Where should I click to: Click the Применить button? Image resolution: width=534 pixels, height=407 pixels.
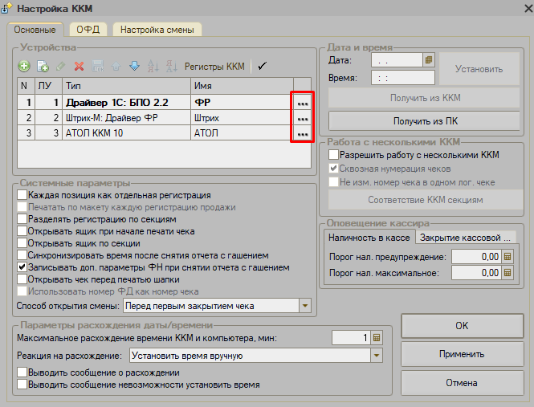[x=462, y=354]
